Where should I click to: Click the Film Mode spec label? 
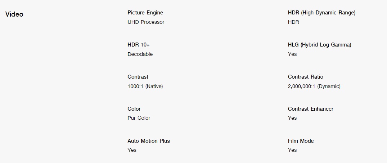(x=301, y=141)
